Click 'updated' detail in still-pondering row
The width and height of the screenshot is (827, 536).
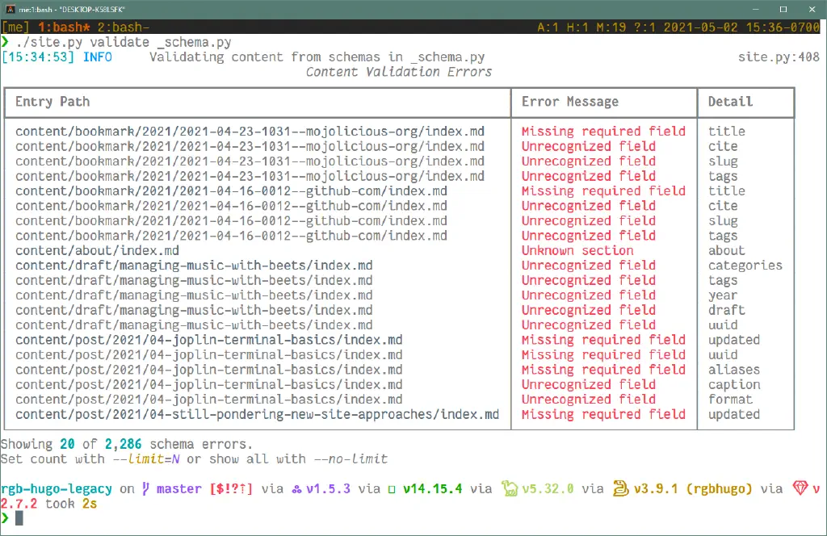[734, 414]
